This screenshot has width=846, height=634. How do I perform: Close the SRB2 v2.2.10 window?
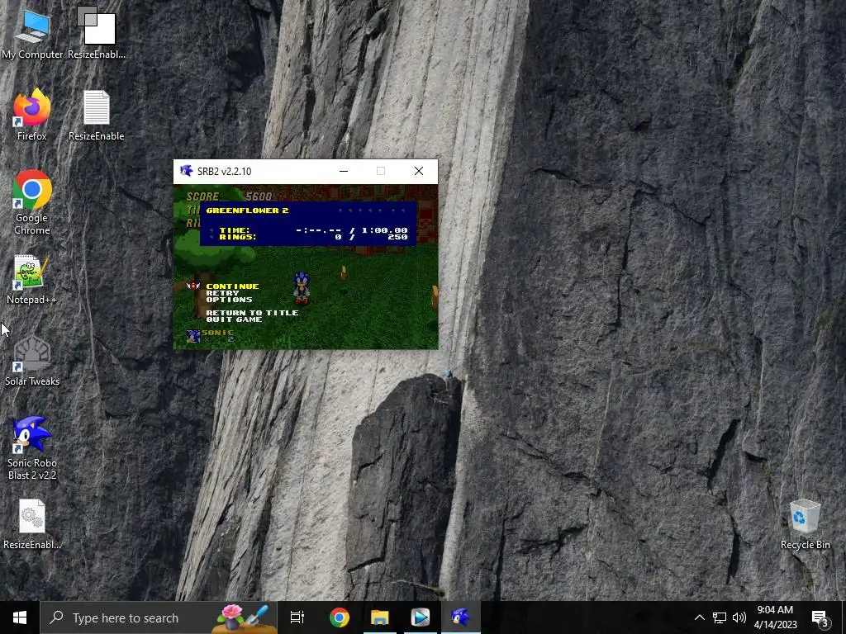coord(419,171)
